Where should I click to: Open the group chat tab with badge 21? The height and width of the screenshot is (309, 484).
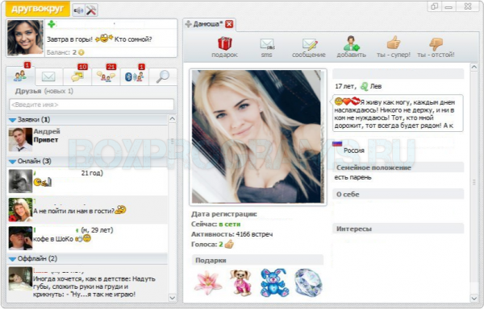106,76
